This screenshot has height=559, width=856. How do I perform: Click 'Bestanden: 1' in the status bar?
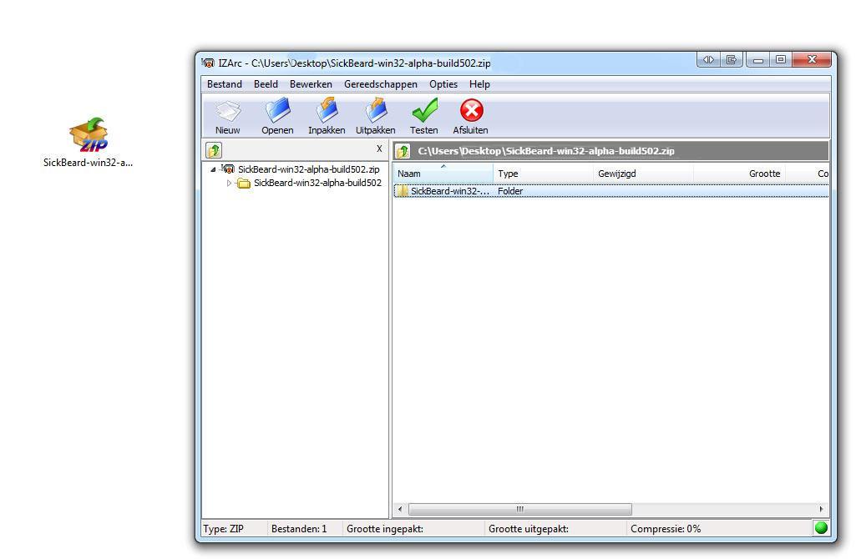(x=299, y=528)
